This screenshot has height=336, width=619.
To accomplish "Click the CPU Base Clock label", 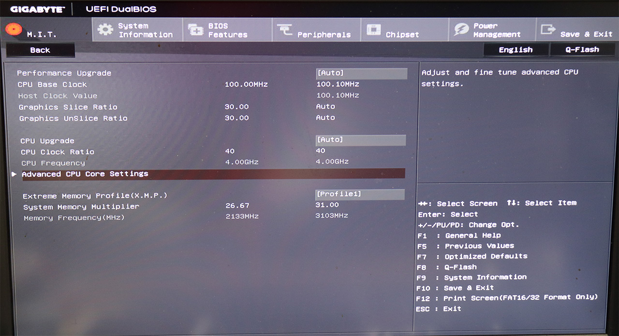I will pyautogui.click(x=52, y=84).
